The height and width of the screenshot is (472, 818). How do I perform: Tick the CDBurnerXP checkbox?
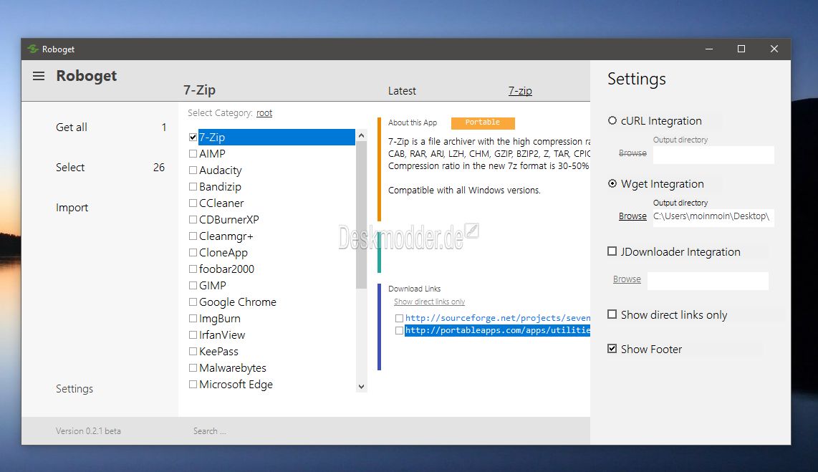coord(193,220)
